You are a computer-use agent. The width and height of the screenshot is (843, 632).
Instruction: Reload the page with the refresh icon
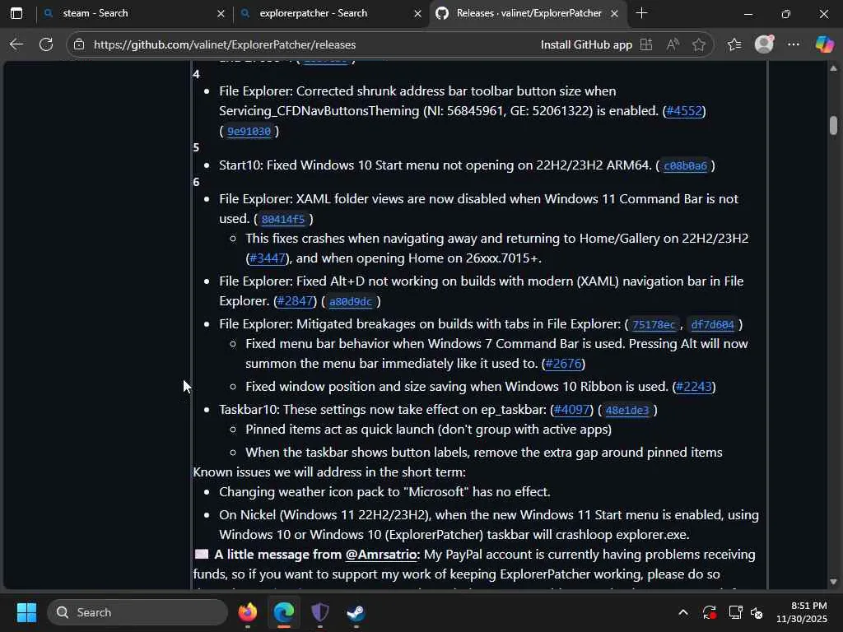[46, 44]
